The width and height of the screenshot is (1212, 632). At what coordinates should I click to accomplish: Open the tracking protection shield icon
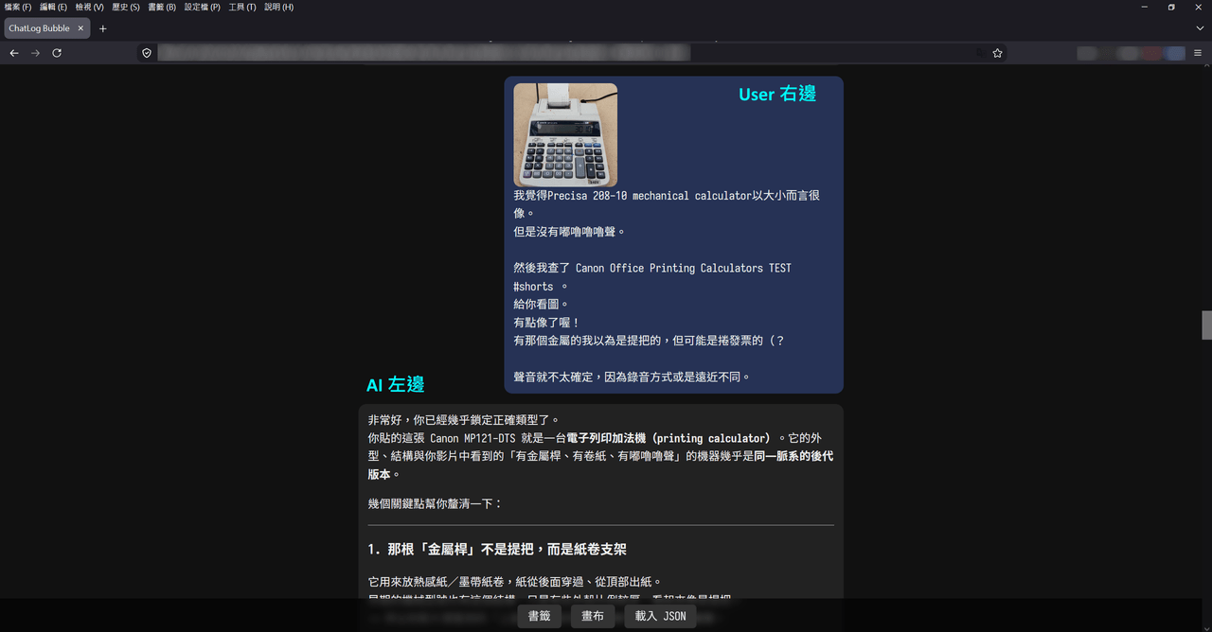pyautogui.click(x=147, y=53)
